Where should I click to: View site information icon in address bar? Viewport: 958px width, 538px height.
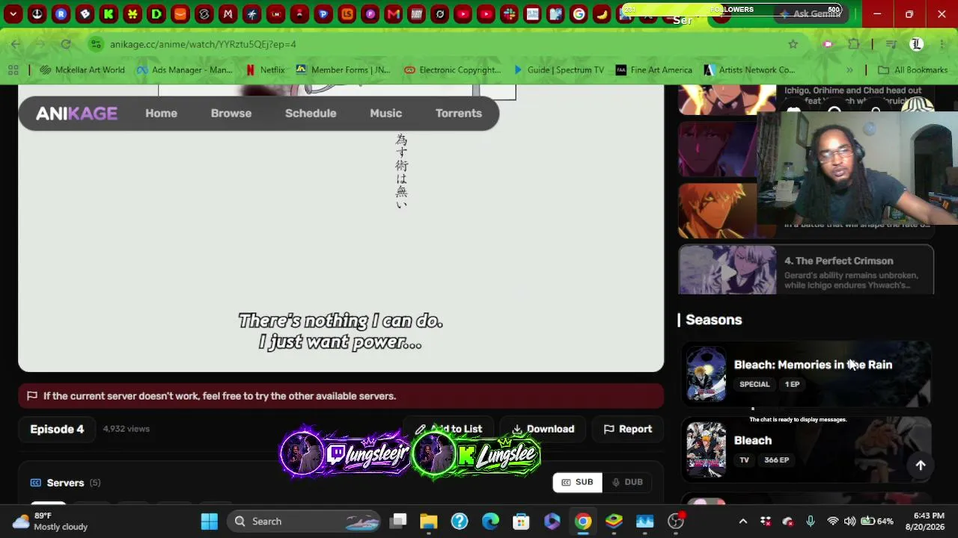(x=96, y=44)
